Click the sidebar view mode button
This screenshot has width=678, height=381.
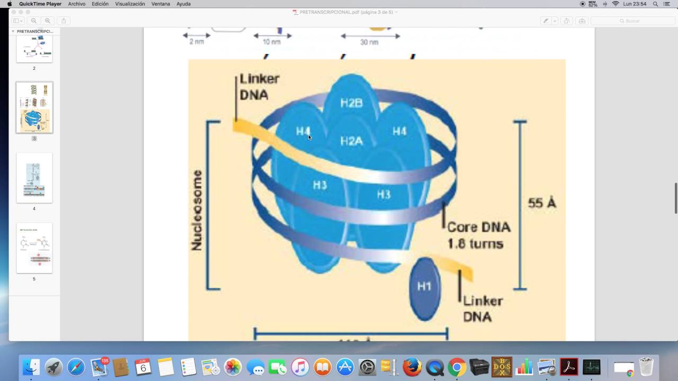point(17,21)
